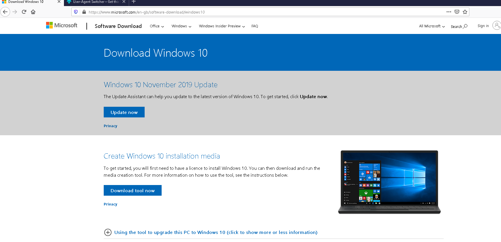Click the Windows 10 November 2019 Update heading

click(160, 85)
